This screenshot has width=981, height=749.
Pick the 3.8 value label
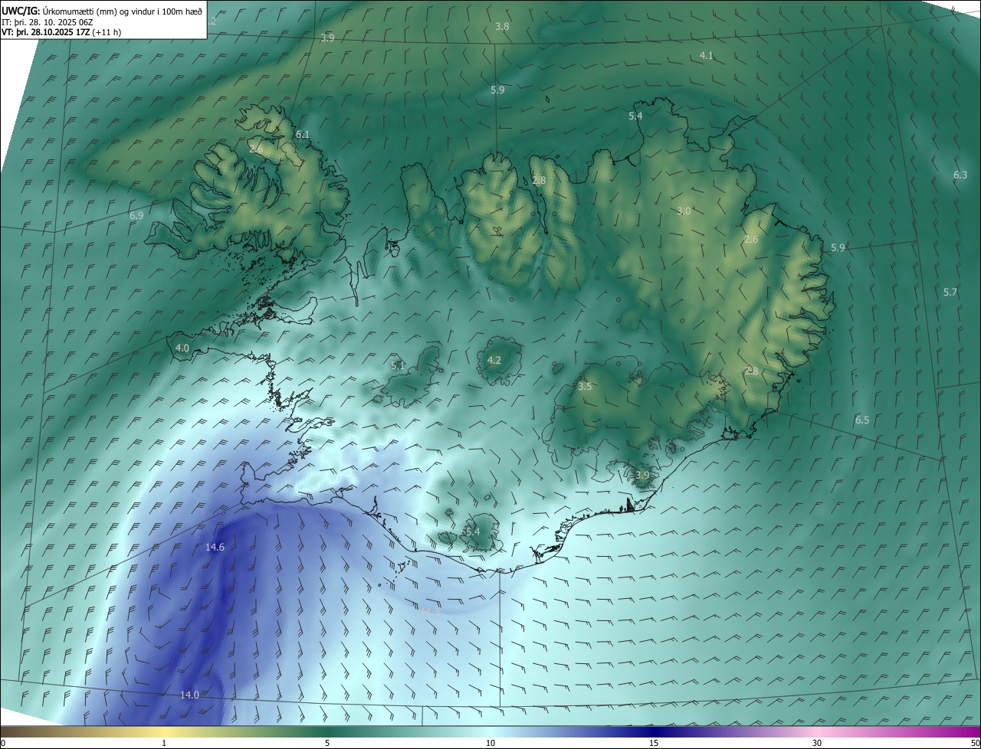(502, 26)
